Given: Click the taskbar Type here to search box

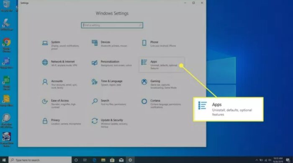Looking at the screenshot, I should (x=40, y=160).
